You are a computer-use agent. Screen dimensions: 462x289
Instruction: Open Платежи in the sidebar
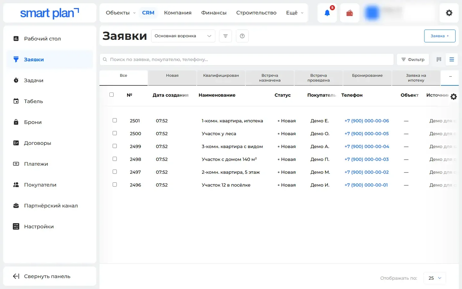tap(50, 164)
